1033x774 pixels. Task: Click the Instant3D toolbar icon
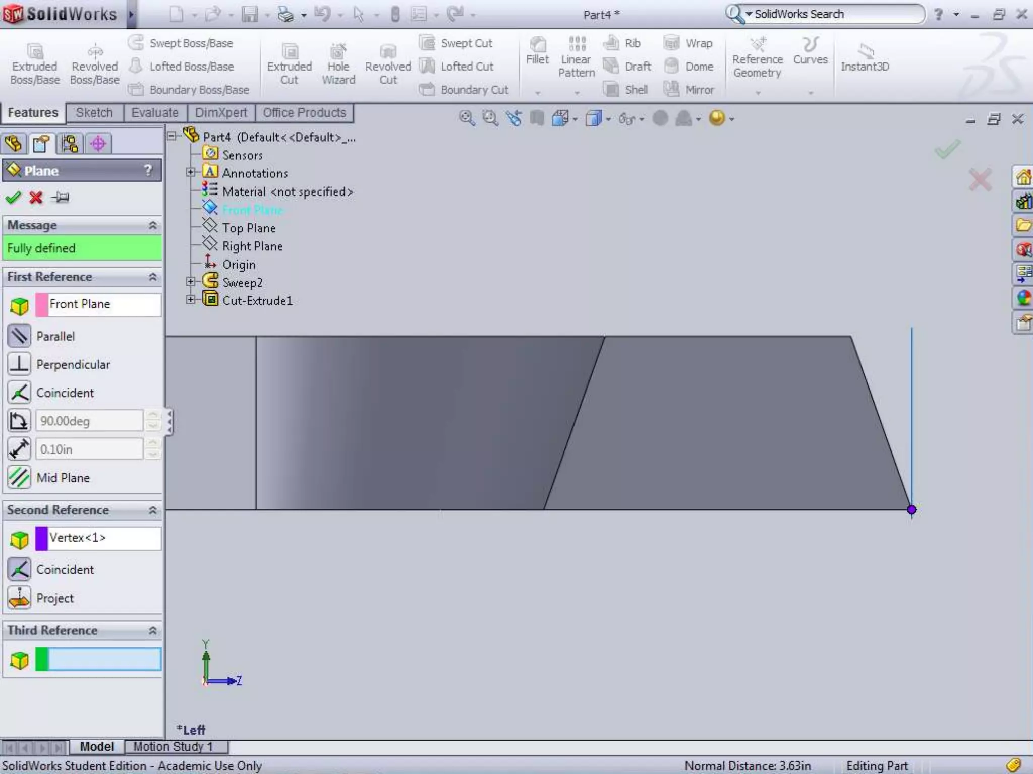[865, 58]
